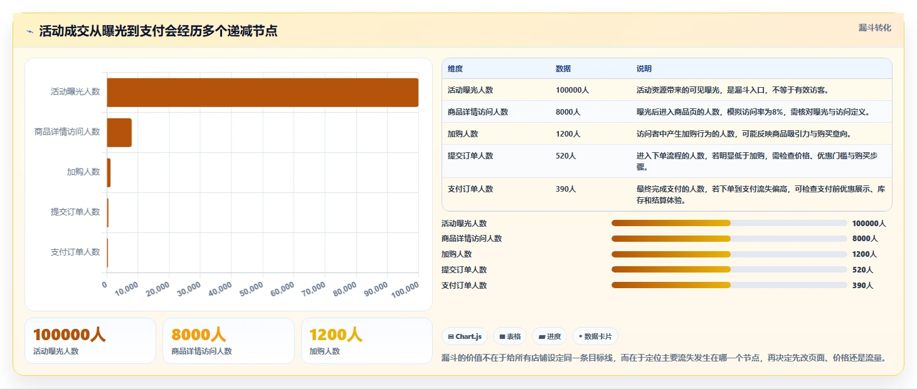Click the 1200人 value beside the progress bar
The height and width of the screenshot is (389, 917).
pos(864,254)
